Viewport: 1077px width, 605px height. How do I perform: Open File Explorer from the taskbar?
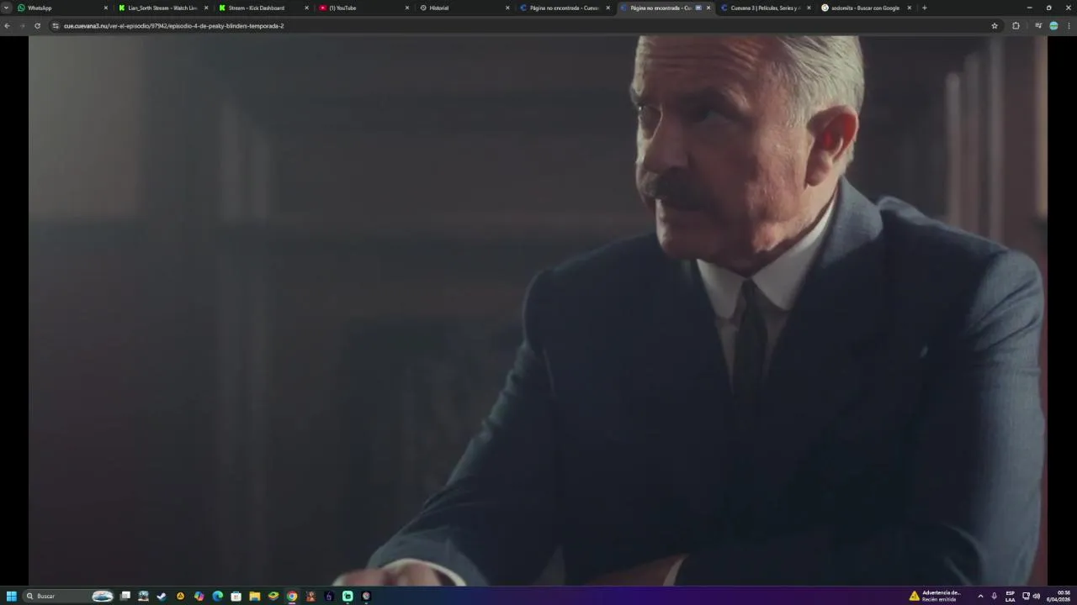tap(254, 596)
